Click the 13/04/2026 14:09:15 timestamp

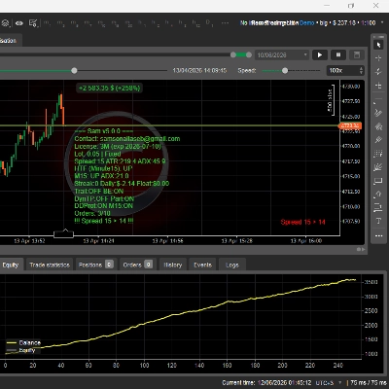pos(199,70)
